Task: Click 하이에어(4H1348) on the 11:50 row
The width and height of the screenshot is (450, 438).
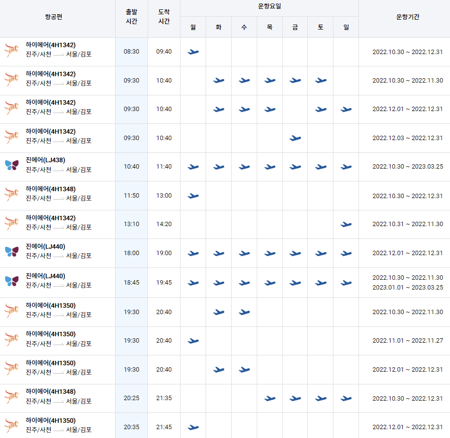Action: pyautogui.click(x=51, y=189)
